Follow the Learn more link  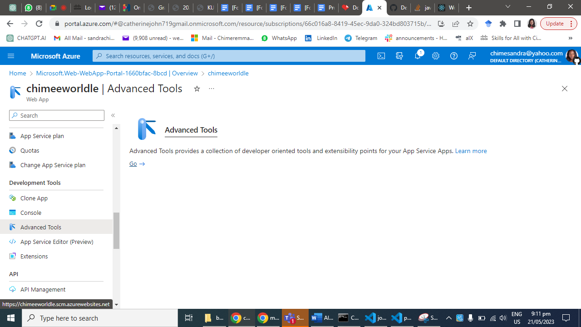(x=471, y=151)
